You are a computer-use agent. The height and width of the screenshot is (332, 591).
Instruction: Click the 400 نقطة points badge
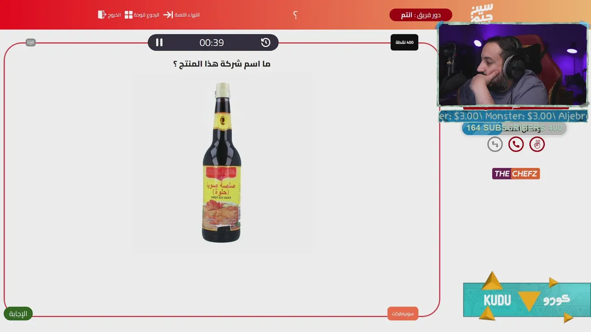coord(404,42)
